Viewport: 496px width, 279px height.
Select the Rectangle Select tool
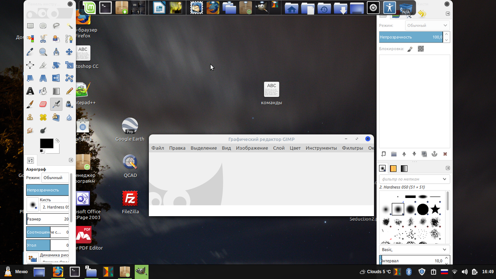click(30, 26)
